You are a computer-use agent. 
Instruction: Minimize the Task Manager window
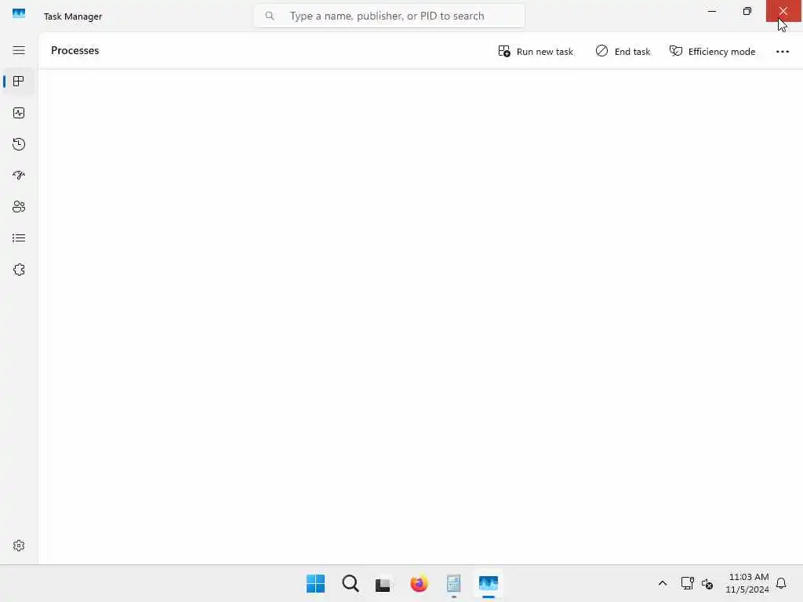712,11
